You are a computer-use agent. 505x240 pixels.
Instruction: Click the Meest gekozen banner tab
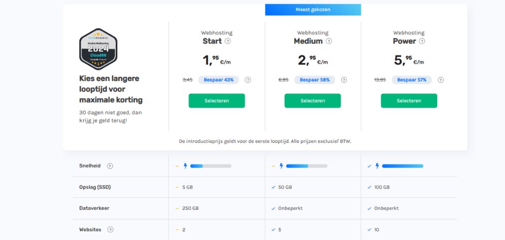[313, 10]
